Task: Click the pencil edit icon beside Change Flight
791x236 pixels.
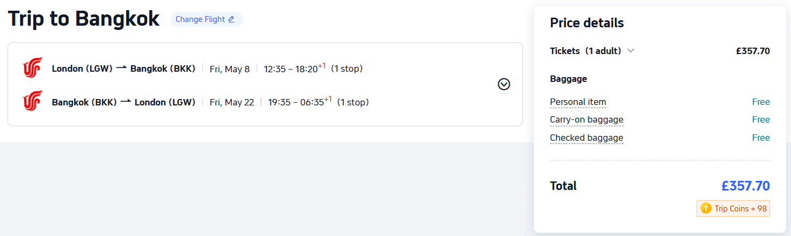Action: [x=231, y=20]
